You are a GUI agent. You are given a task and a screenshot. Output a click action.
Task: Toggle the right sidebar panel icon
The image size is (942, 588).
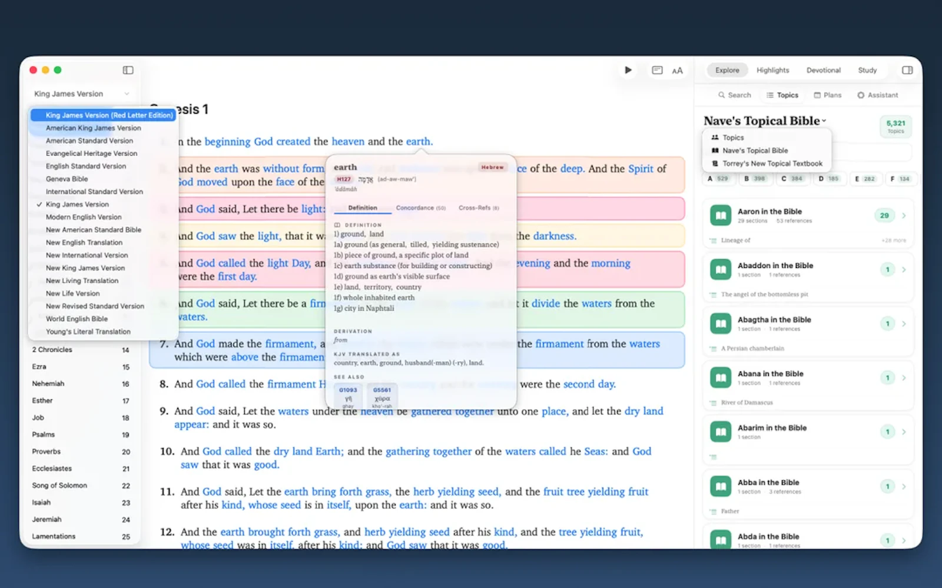pyautogui.click(x=907, y=70)
